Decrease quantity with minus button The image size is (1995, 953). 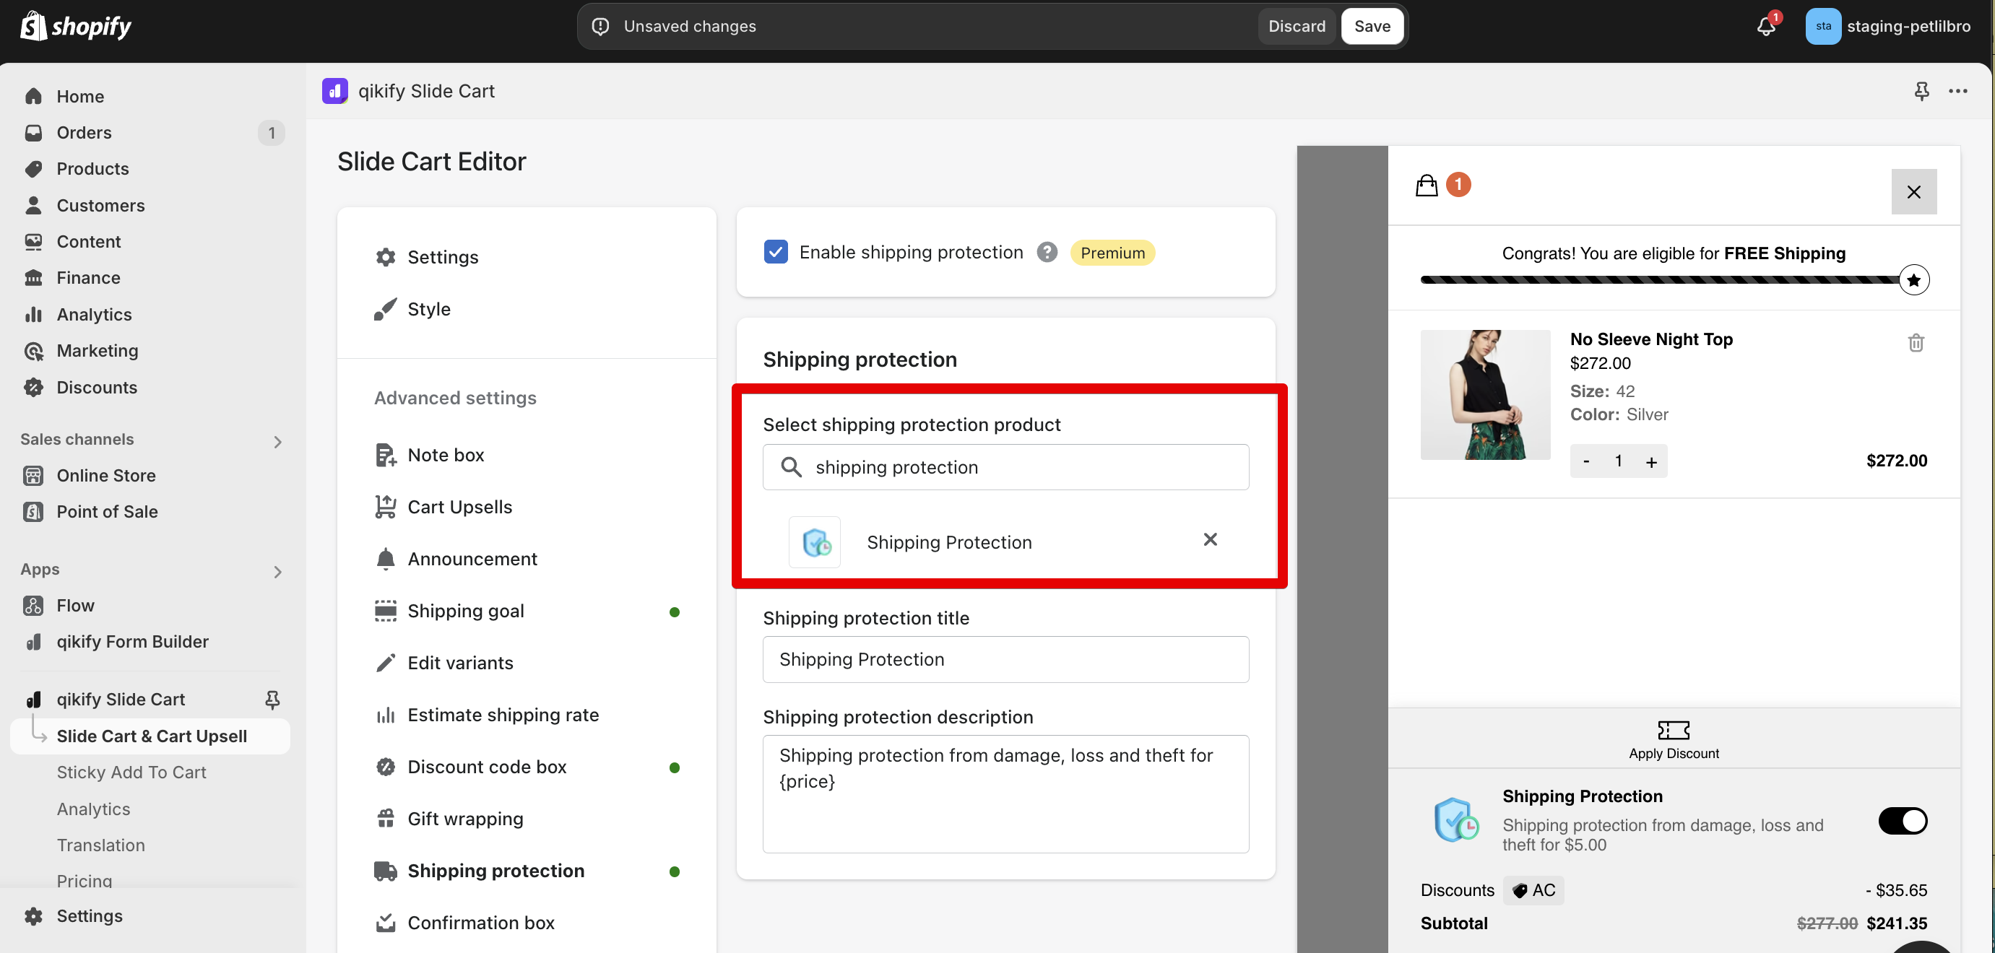[x=1586, y=461]
